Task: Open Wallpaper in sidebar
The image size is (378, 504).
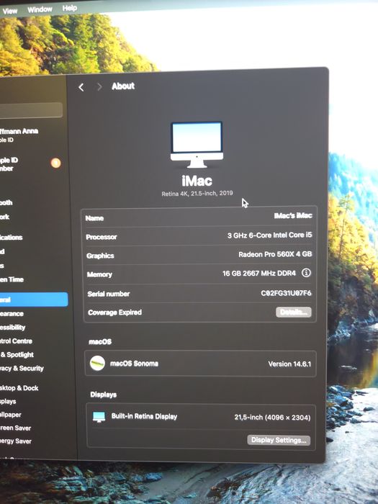Action: click(11, 415)
